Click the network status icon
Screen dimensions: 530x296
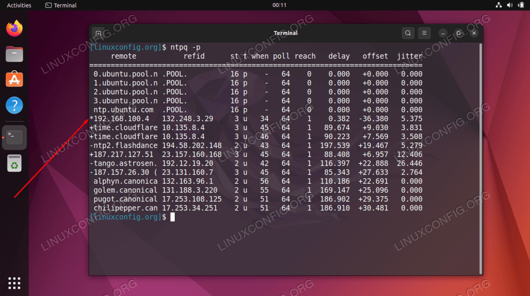coord(499,5)
